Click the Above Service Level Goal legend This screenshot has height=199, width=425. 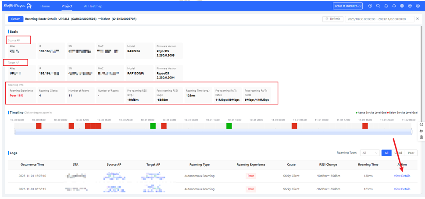371,112
